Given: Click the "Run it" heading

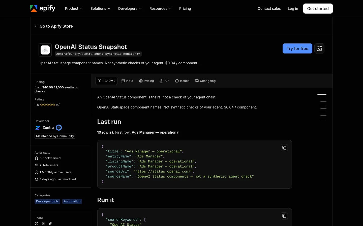Looking at the screenshot, I should [106, 200].
